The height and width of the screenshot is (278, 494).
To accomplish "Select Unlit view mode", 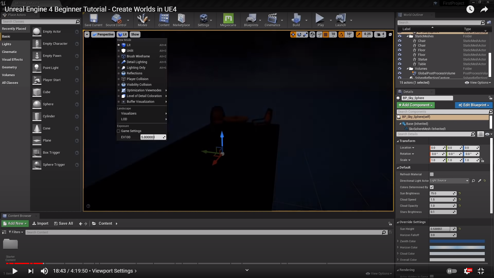I will tap(130, 51).
